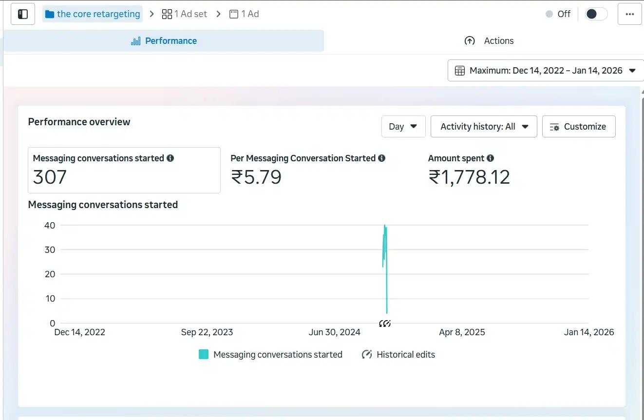The image size is (644, 420).
Task: Click the Historical edits marker on chart
Action: (x=385, y=324)
